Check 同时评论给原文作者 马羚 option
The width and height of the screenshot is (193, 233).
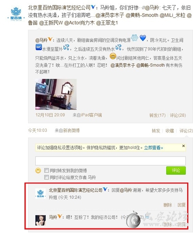47,177
